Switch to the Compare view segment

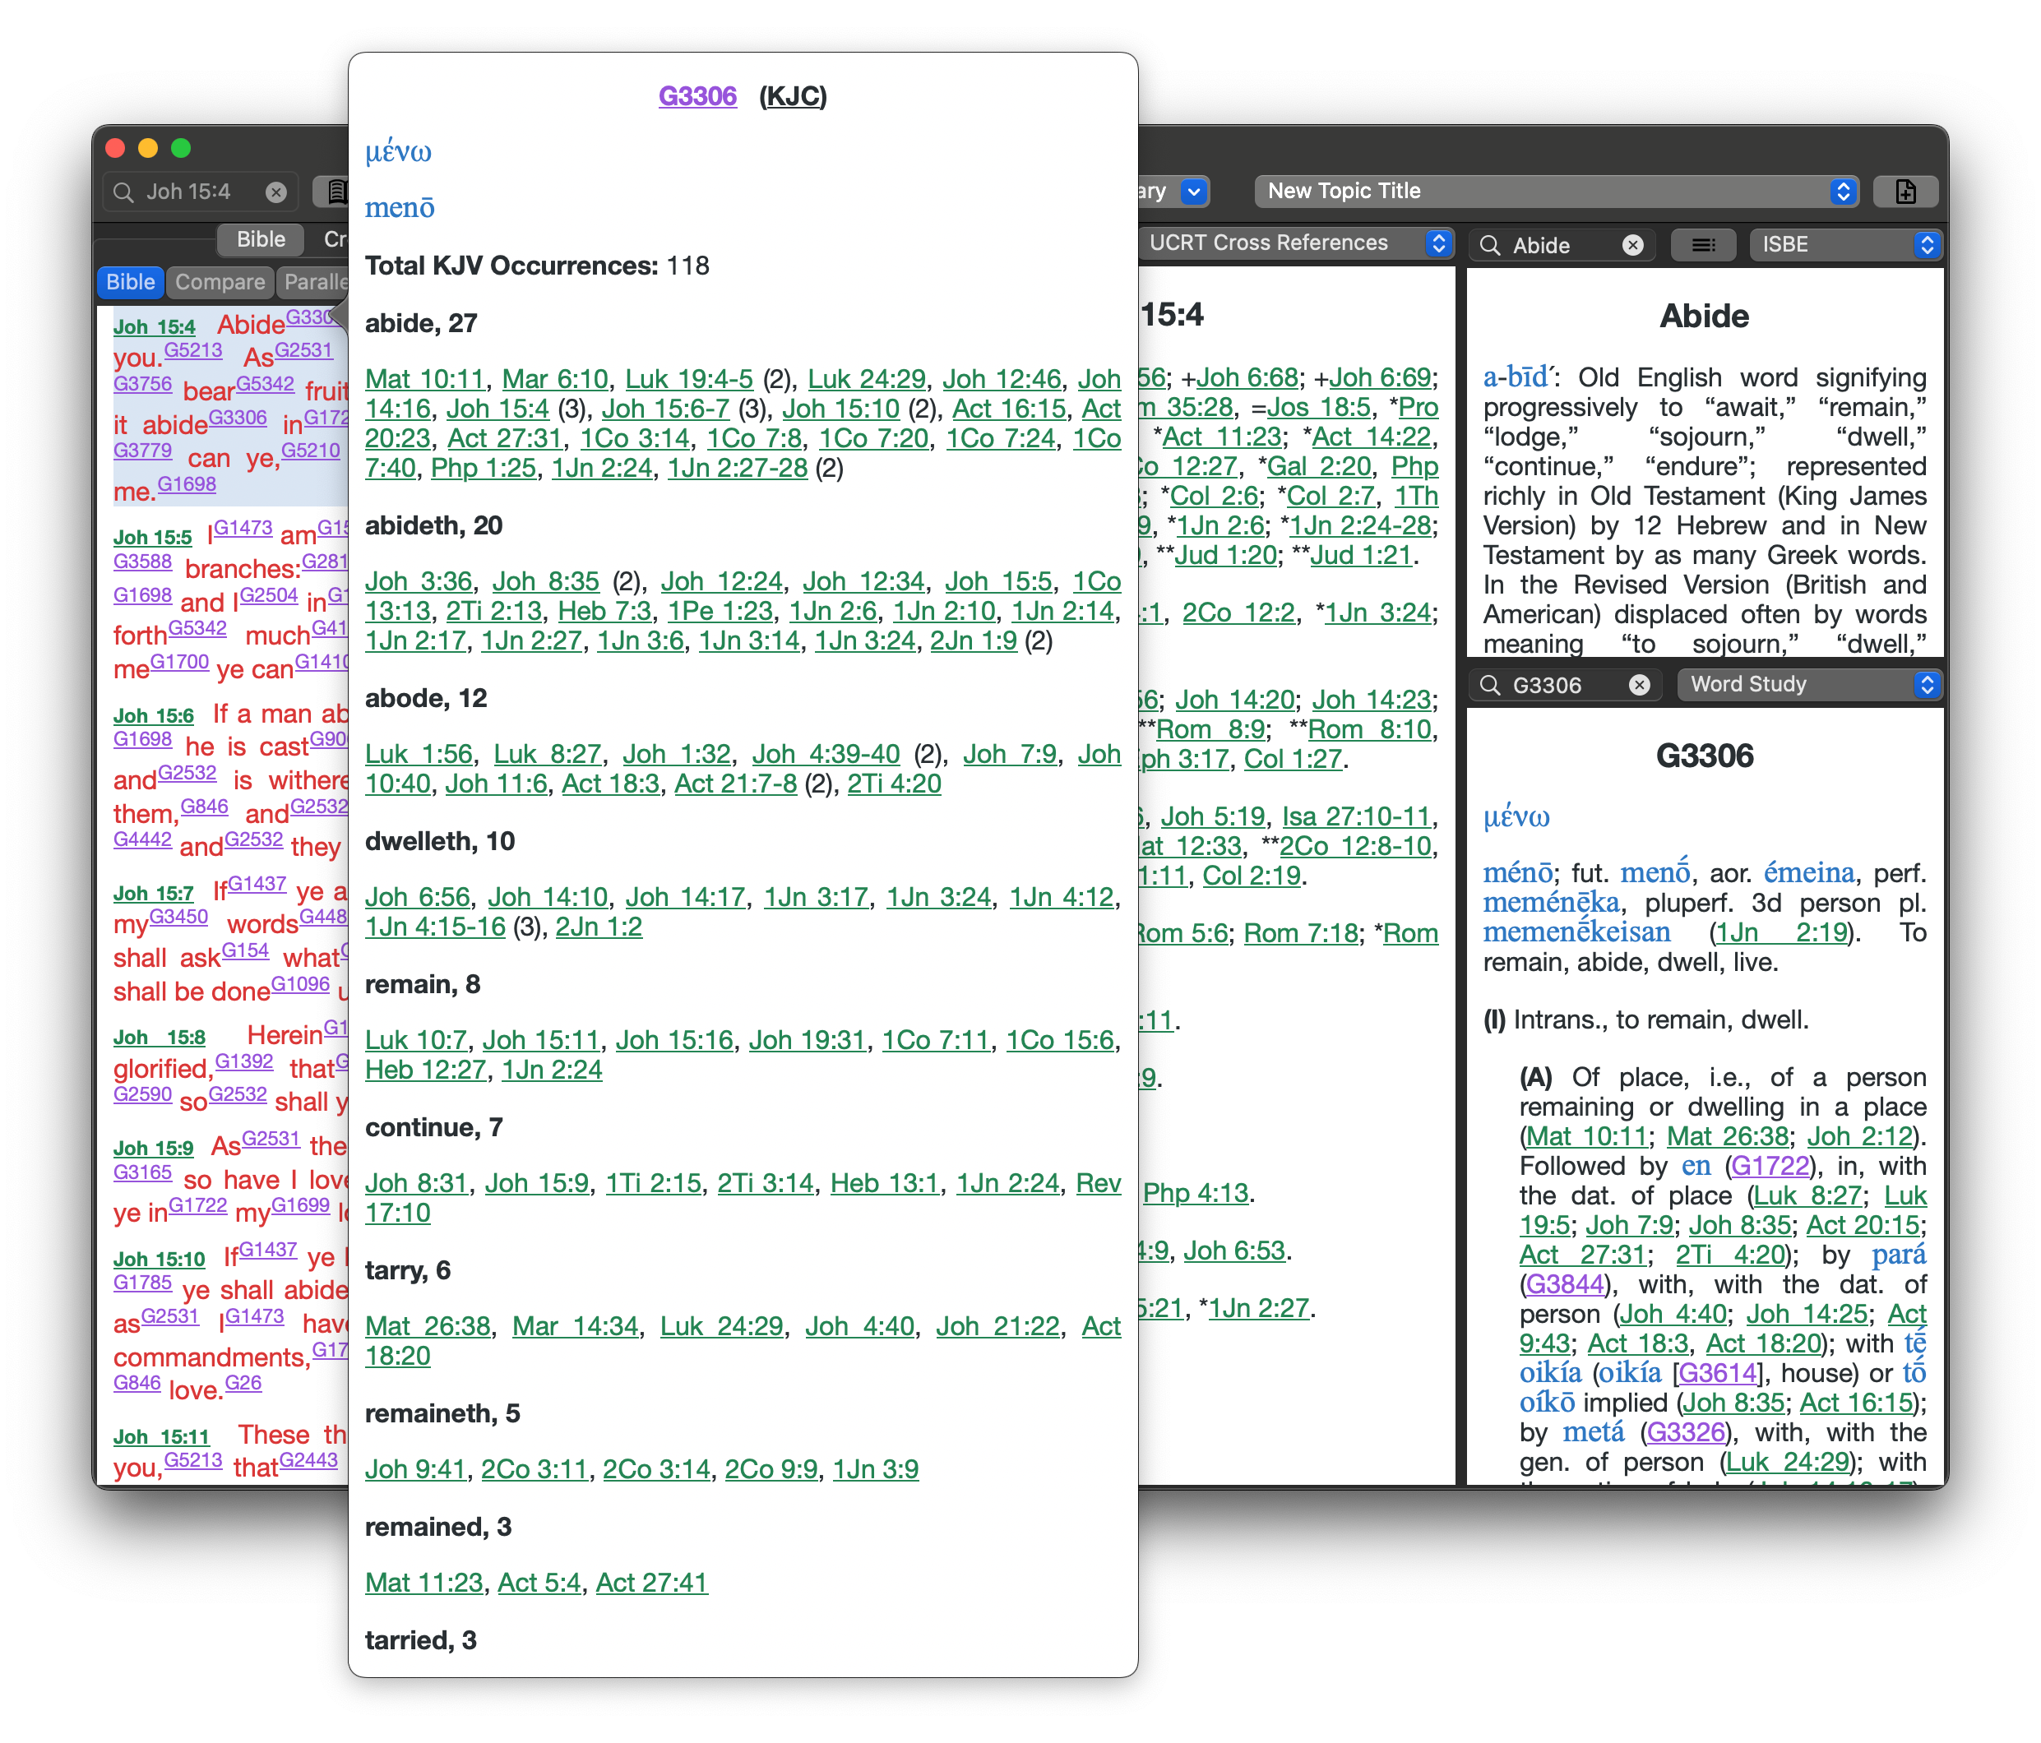click(220, 283)
